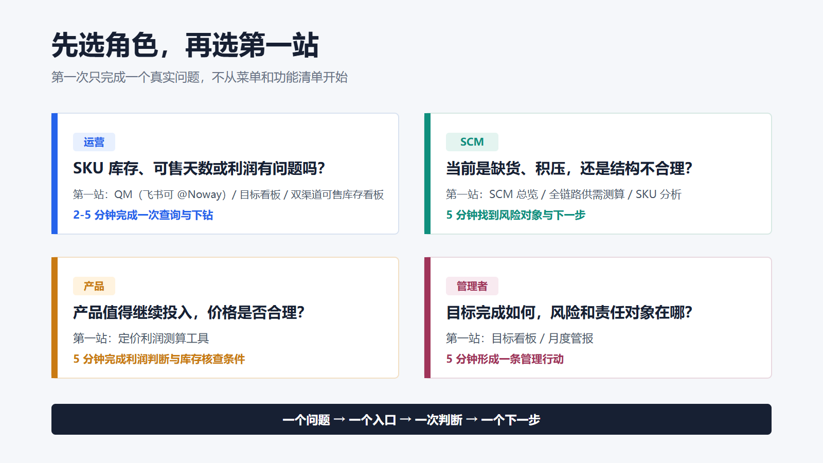Select the 产品 role tag

[94, 286]
